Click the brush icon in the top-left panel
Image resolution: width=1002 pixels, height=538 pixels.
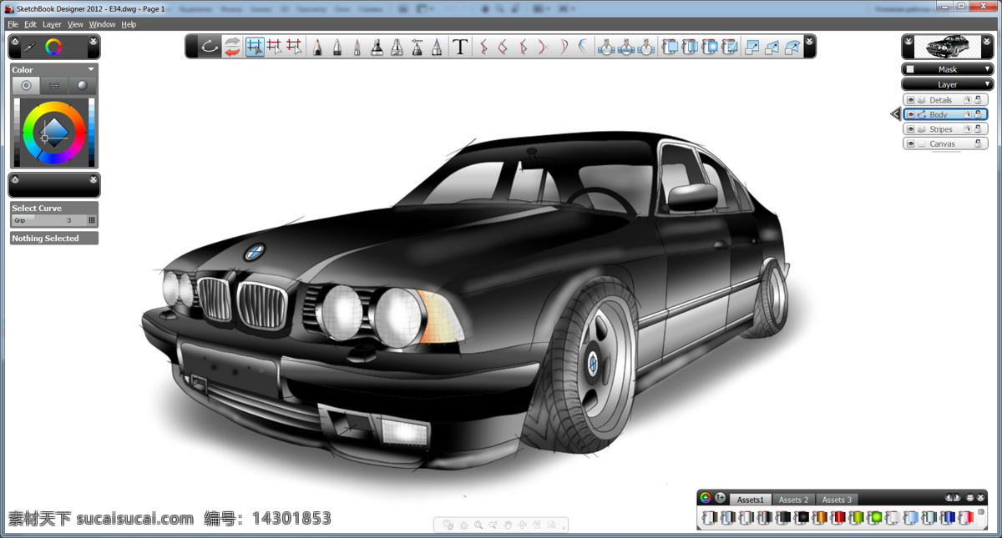click(x=30, y=47)
